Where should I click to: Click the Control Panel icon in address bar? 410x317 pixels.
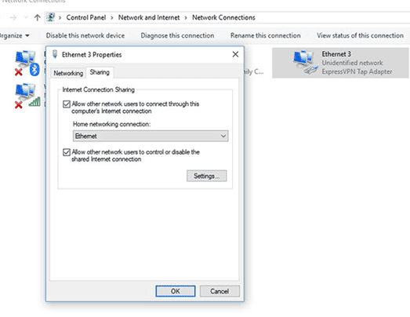point(51,17)
